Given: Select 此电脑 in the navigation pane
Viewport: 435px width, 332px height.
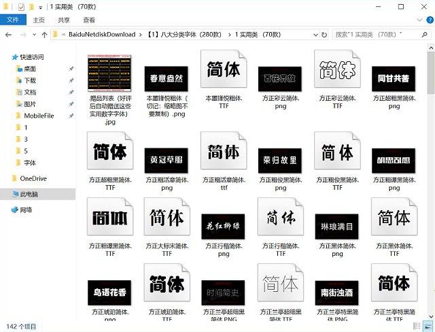Looking at the screenshot, I should click(37, 194).
